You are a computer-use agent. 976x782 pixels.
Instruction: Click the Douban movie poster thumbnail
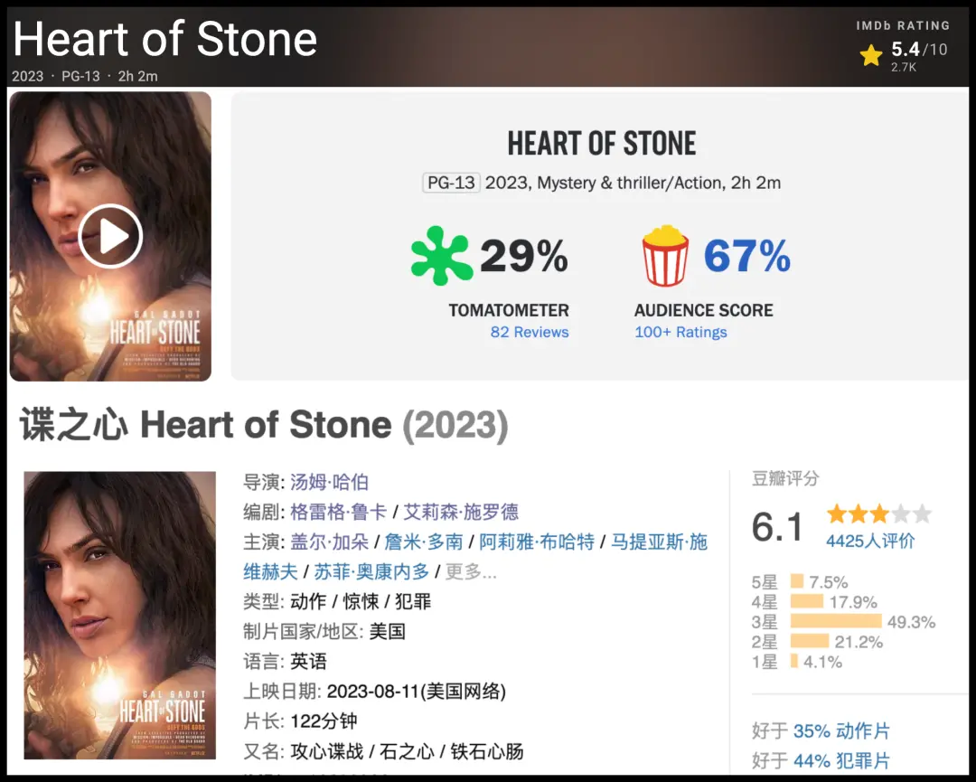(x=120, y=615)
